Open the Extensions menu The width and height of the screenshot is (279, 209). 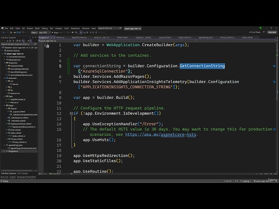tap(75, 28)
